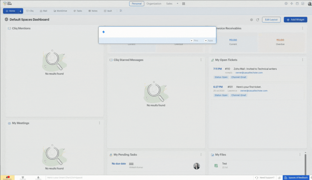312x180 pixels.
Task: Expand the Sales space dropdown arrow
Action: [x=177, y=4]
